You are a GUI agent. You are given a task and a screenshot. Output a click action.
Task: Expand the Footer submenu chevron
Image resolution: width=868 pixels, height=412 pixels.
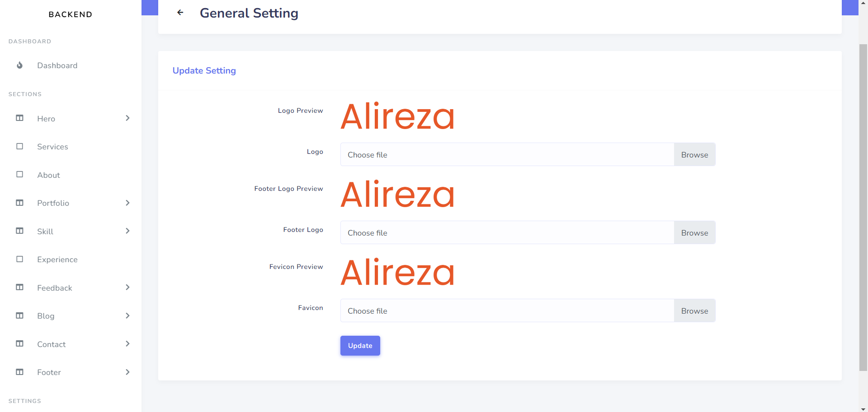127,372
